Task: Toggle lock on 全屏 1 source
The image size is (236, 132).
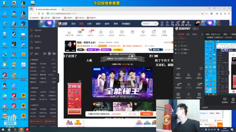Action: click(179, 53)
